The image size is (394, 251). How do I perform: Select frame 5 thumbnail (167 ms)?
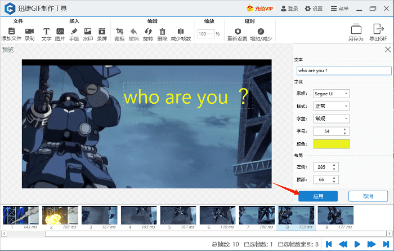178,215
